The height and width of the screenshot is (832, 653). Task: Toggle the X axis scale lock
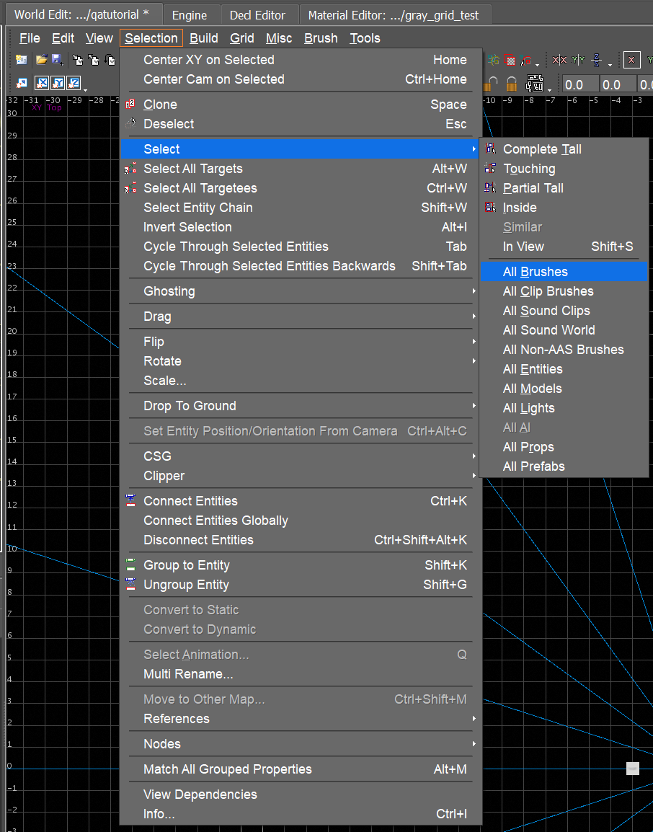42,84
